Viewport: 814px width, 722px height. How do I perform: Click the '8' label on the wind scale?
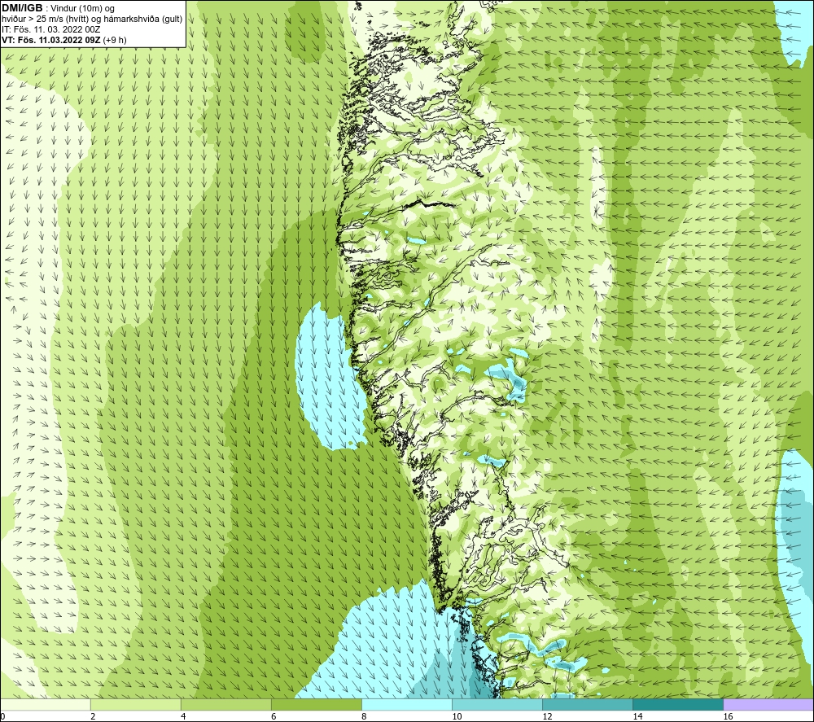coord(364,716)
